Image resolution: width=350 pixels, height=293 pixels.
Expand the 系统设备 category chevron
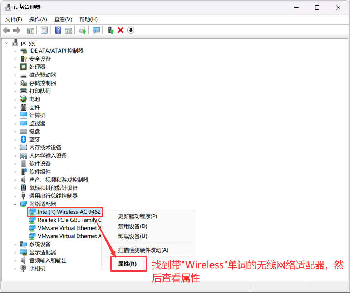click(x=15, y=244)
